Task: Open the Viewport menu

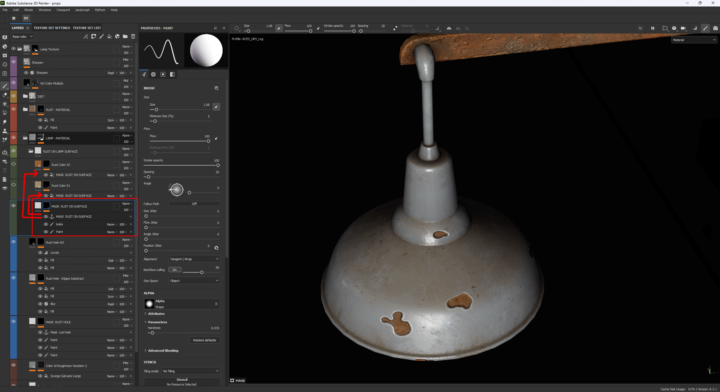Action: pyautogui.click(x=63, y=10)
